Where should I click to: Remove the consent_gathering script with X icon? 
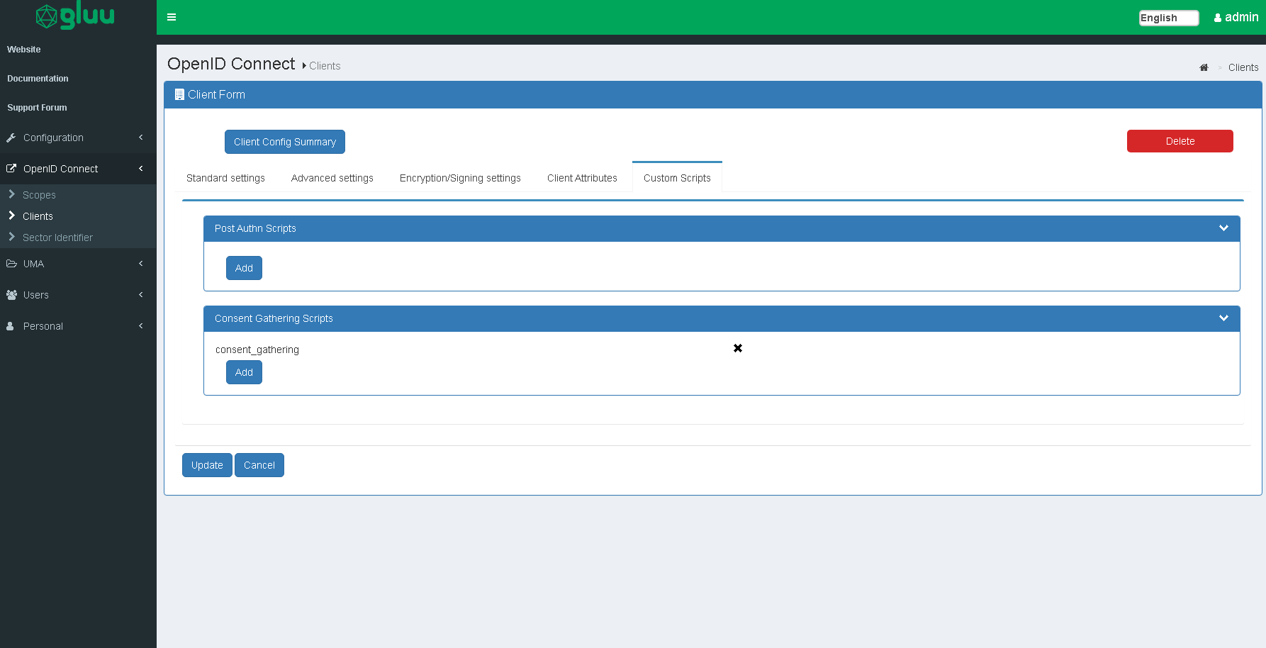(x=738, y=348)
